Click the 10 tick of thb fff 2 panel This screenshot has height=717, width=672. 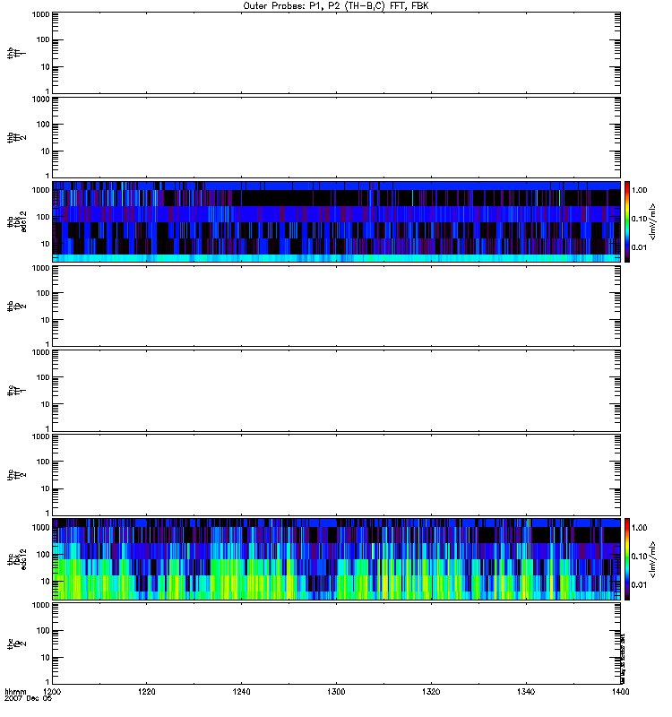click(x=46, y=151)
